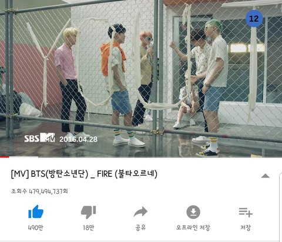This screenshot has width=282, height=242.
Task: Click the BTS FIRE video title
Action: (x=84, y=174)
